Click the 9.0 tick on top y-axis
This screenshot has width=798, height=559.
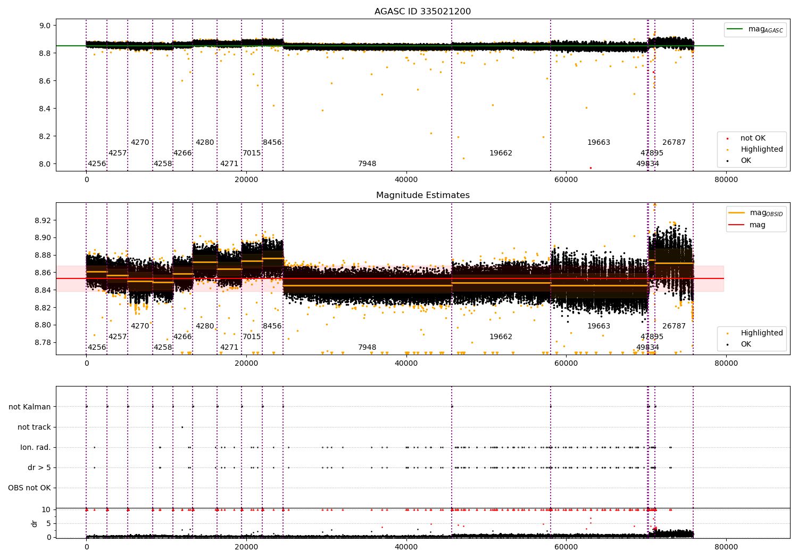coord(45,26)
